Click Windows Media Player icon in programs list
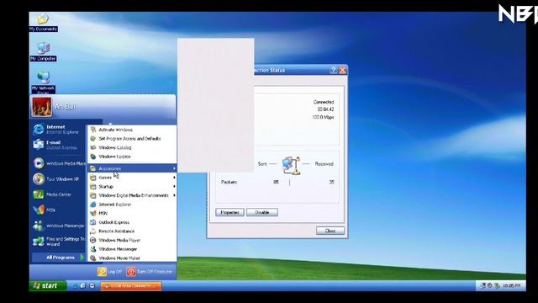This screenshot has width=538, height=303. pos(93,240)
